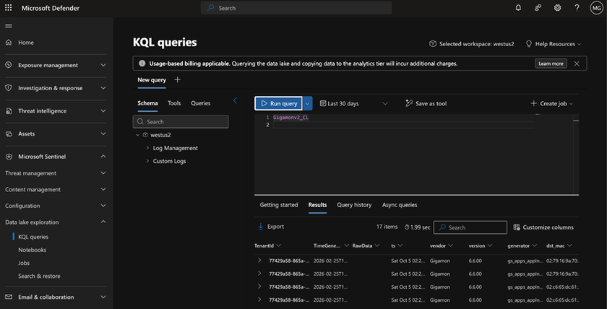Add a new query tab with plus
The width and height of the screenshot is (607, 309).
[177, 79]
